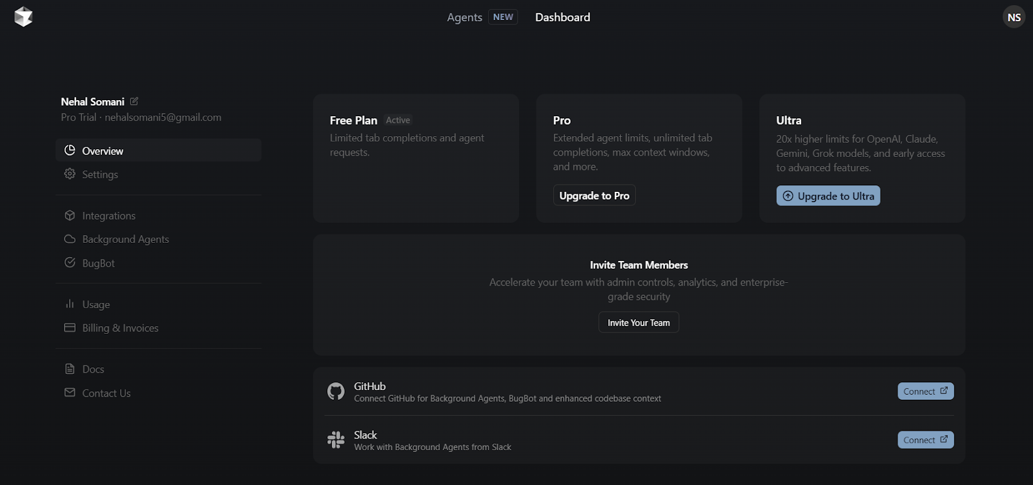
Task: Click the Contact Us envelope icon
Action: tap(70, 393)
